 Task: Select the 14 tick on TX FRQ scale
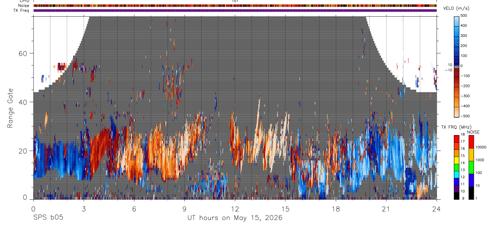[463, 163]
